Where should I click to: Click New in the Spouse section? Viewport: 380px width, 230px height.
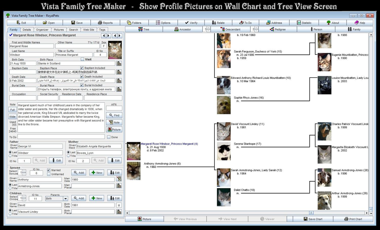[97, 173]
